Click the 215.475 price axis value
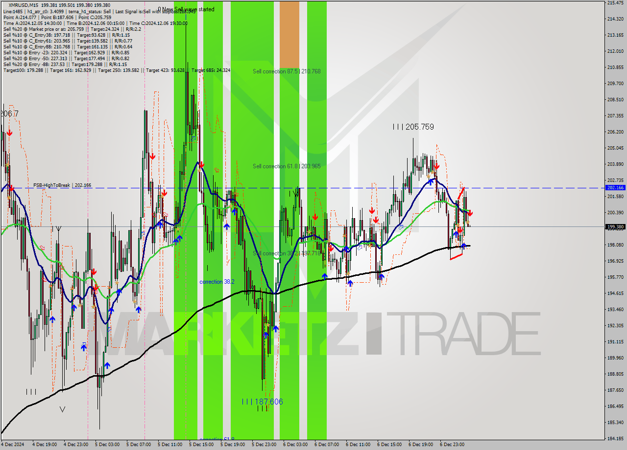This screenshot has height=450, width=627. pos(615,3)
